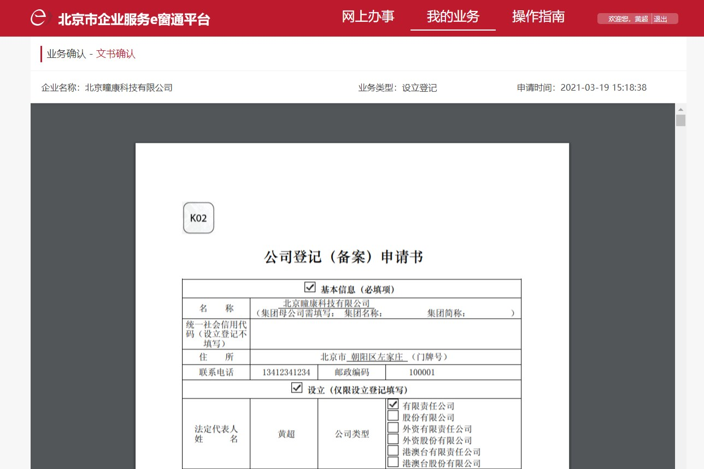Click the 退出 logout link
This screenshot has height=469, width=704.
click(x=660, y=19)
